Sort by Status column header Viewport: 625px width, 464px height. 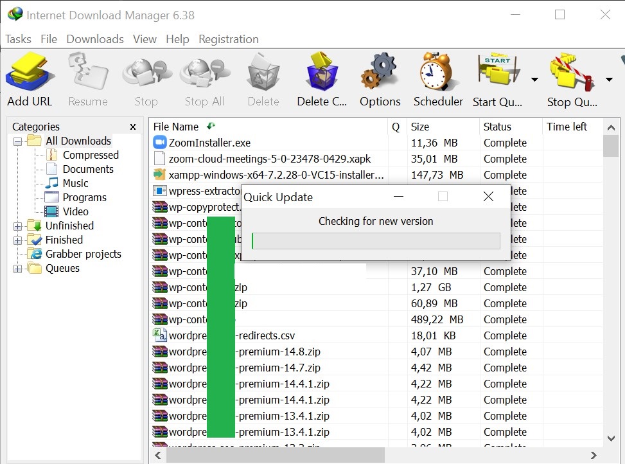tap(511, 127)
